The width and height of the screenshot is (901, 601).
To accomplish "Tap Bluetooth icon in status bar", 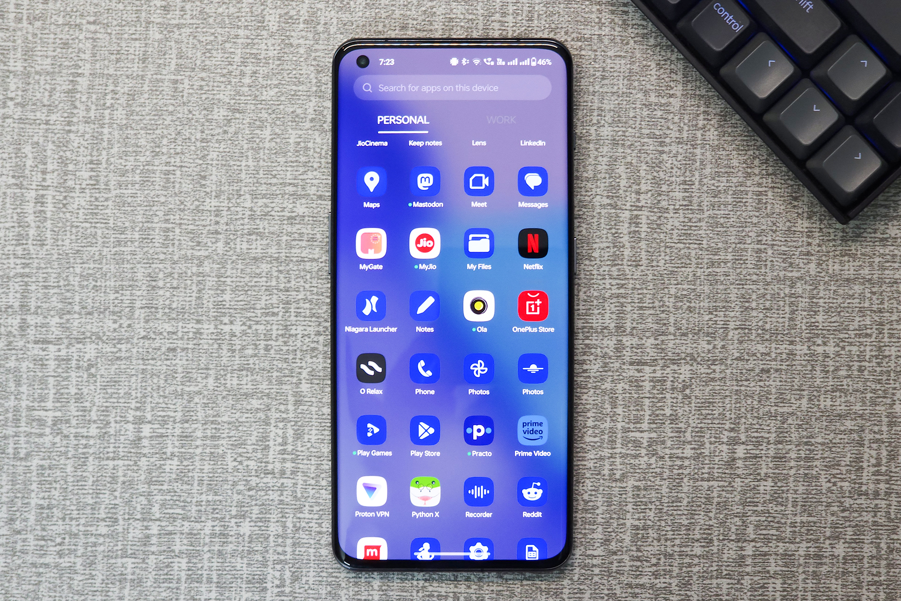I will (x=464, y=62).
